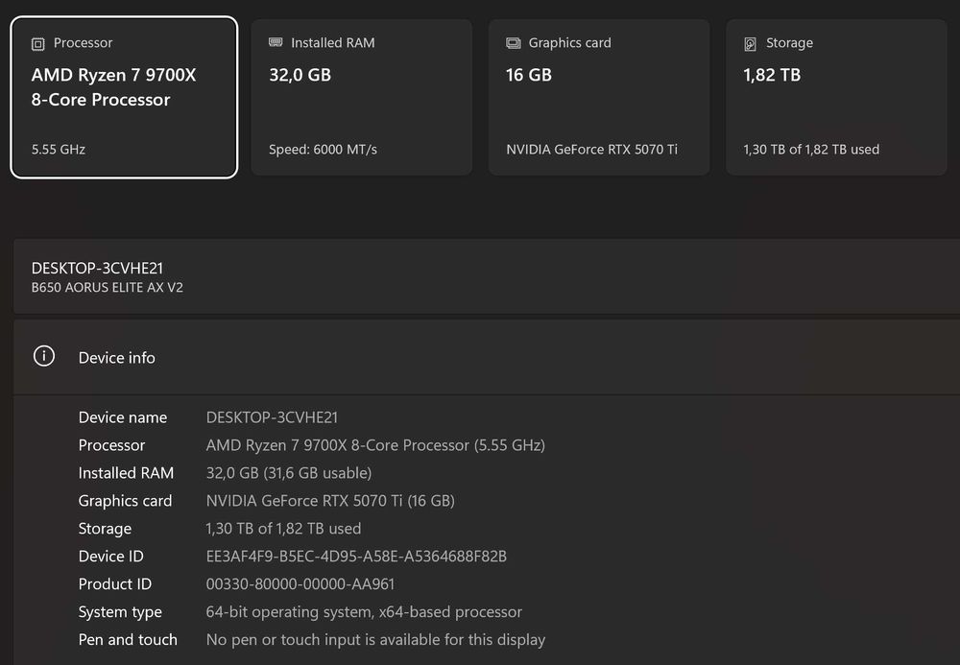960x665 pixels.
Task: Click NVIDIA GeForce RTX 5070 Ti card subtitle
Action: (592, 150)
